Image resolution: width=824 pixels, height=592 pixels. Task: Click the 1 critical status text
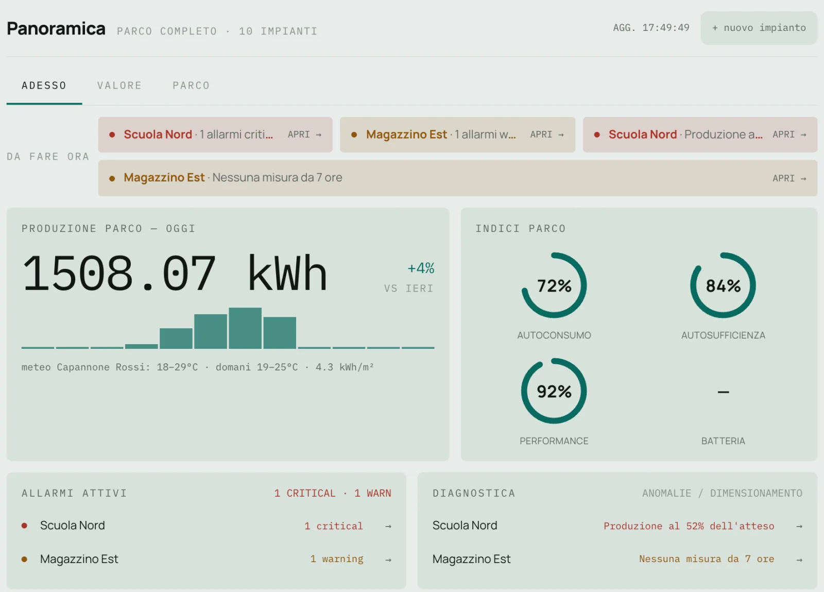click(x=334, y=526)
